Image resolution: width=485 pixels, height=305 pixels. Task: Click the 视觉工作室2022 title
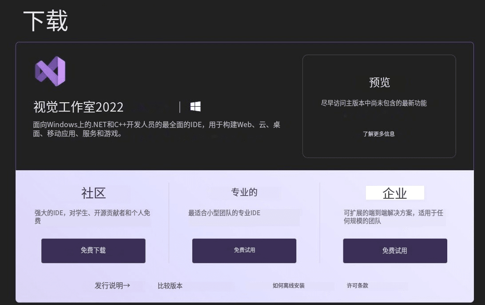tap(79, 107)
